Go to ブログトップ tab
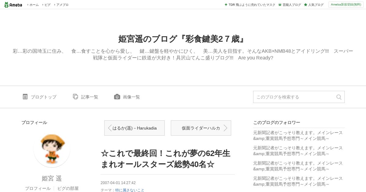This screenshot has height=192, width=366. click(40, 97)
